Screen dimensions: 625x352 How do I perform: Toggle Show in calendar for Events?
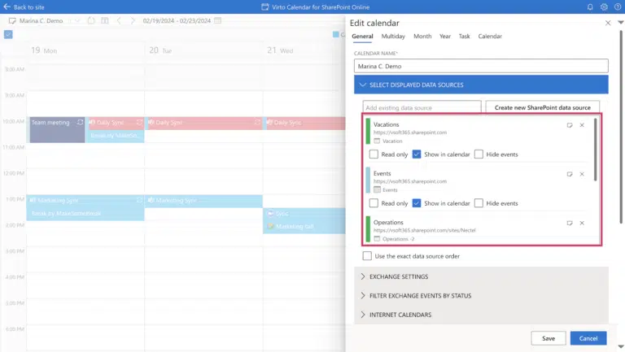[417, 203]
